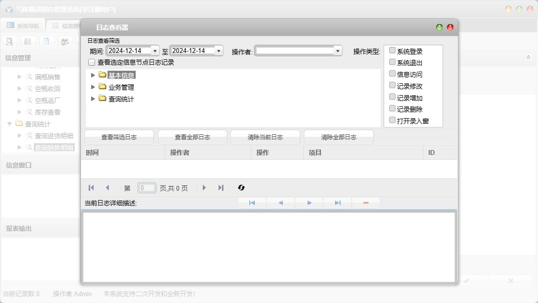Image resolution: width=538 pixels, height=303 pixels.
Task: Sort by the 操作者 column header
Action: 179,153
